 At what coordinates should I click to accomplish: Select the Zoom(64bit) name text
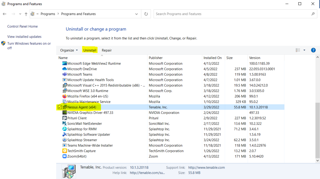(77, 157)
